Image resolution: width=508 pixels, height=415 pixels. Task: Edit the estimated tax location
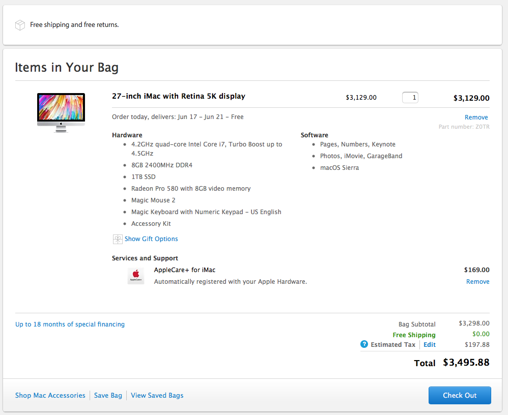[430, 345]
